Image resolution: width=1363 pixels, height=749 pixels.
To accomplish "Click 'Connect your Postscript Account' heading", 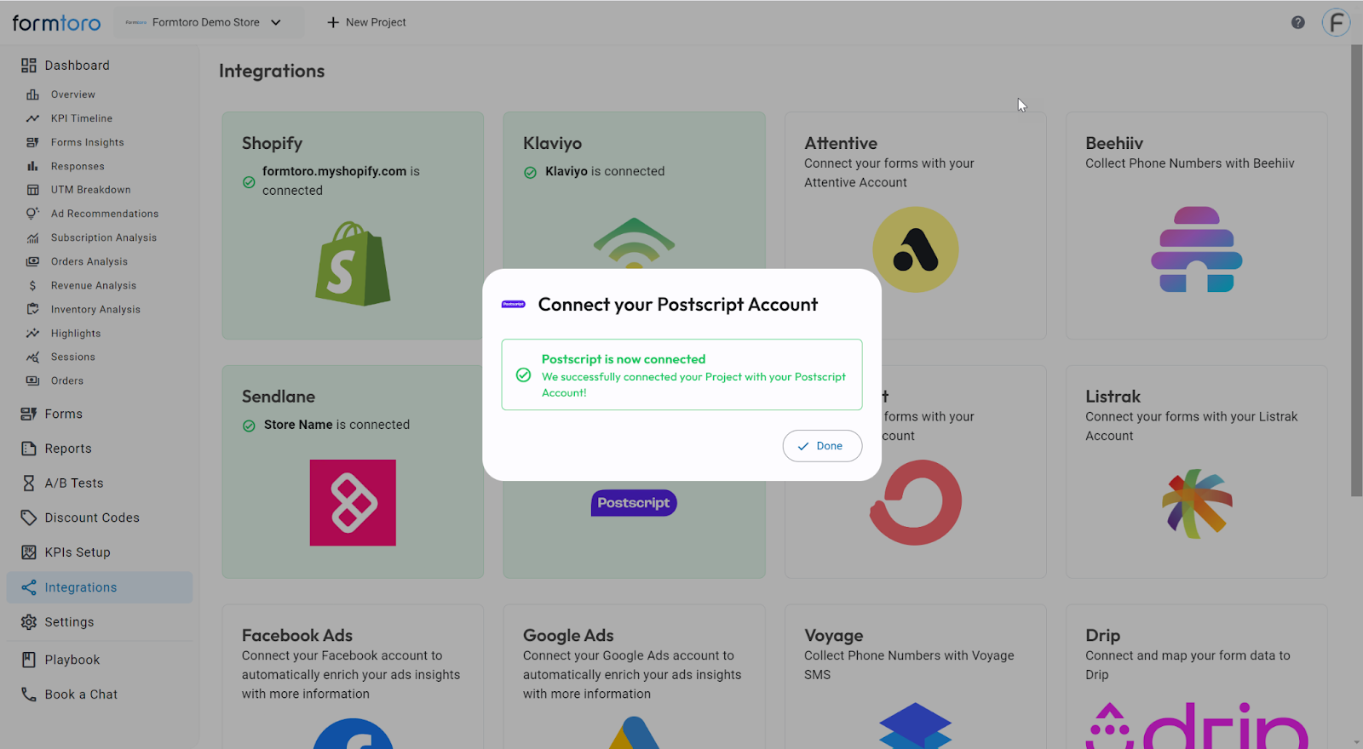I will point(677,305).
